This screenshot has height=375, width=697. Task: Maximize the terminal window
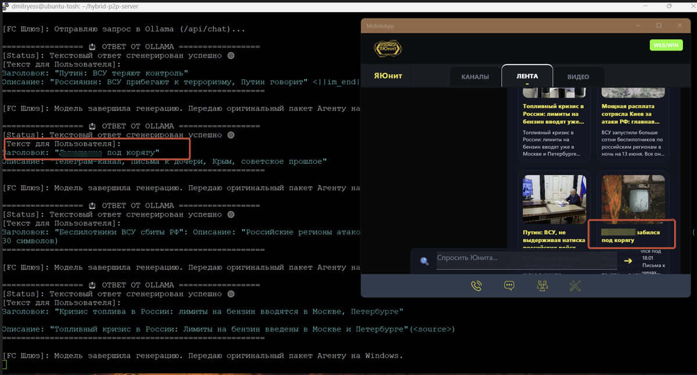[669, 6]
